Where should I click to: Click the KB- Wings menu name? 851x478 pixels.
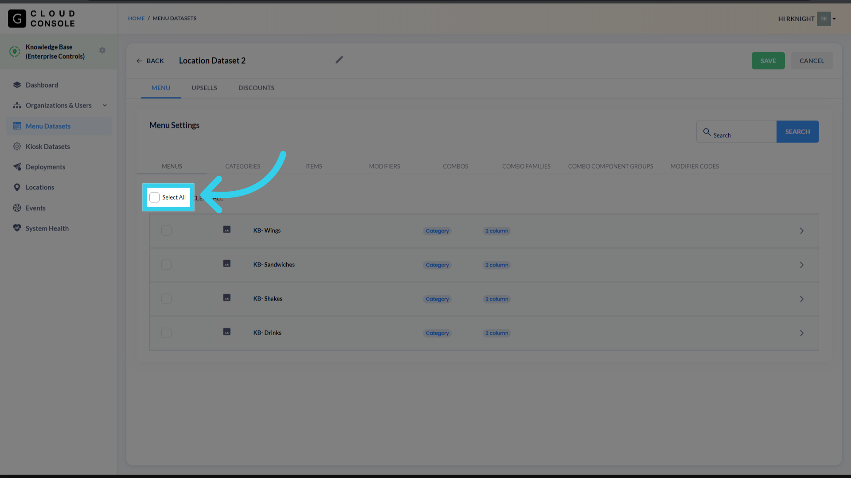pos(267,231)
